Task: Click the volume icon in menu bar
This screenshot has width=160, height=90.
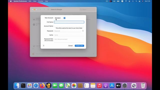Action: click(114, 1)
